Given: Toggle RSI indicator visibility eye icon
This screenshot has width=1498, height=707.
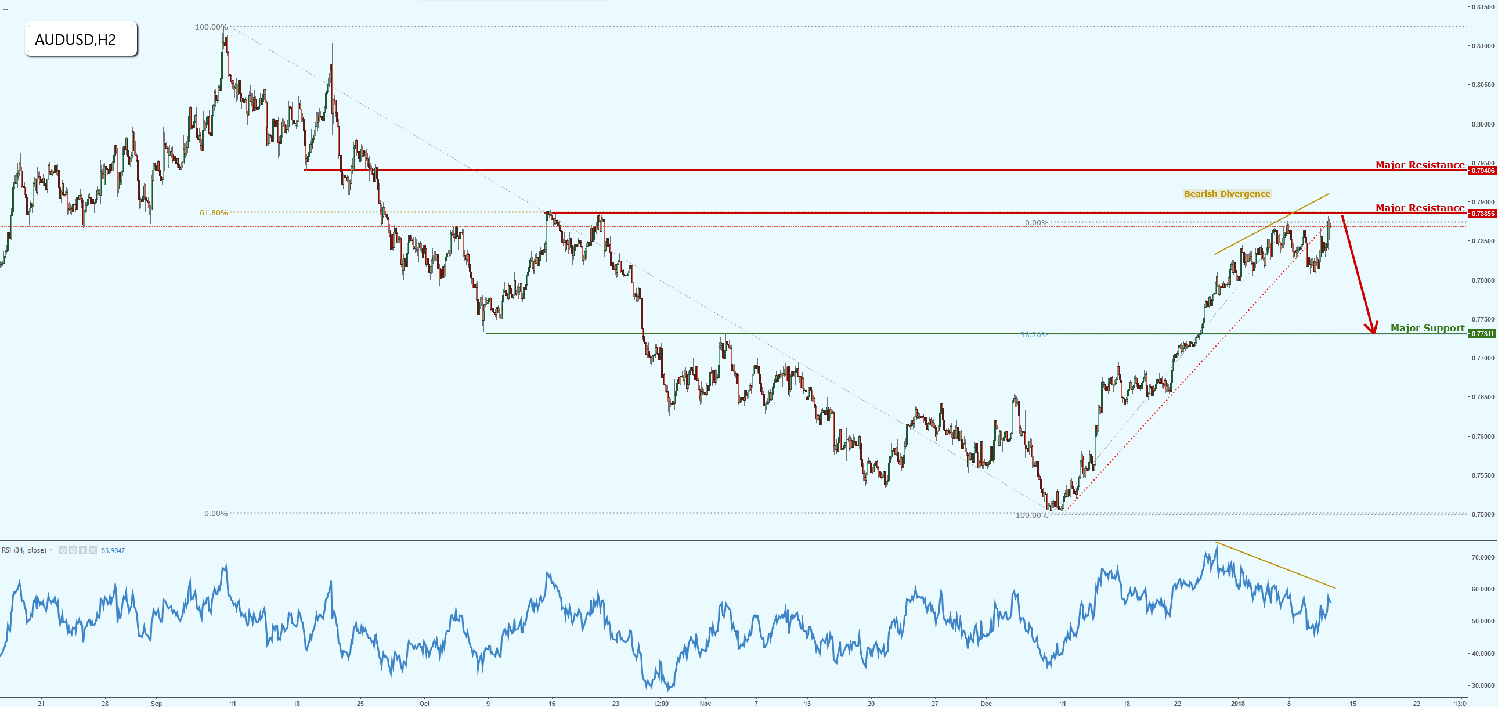Looking at the screenshot, I should (63, 551).
